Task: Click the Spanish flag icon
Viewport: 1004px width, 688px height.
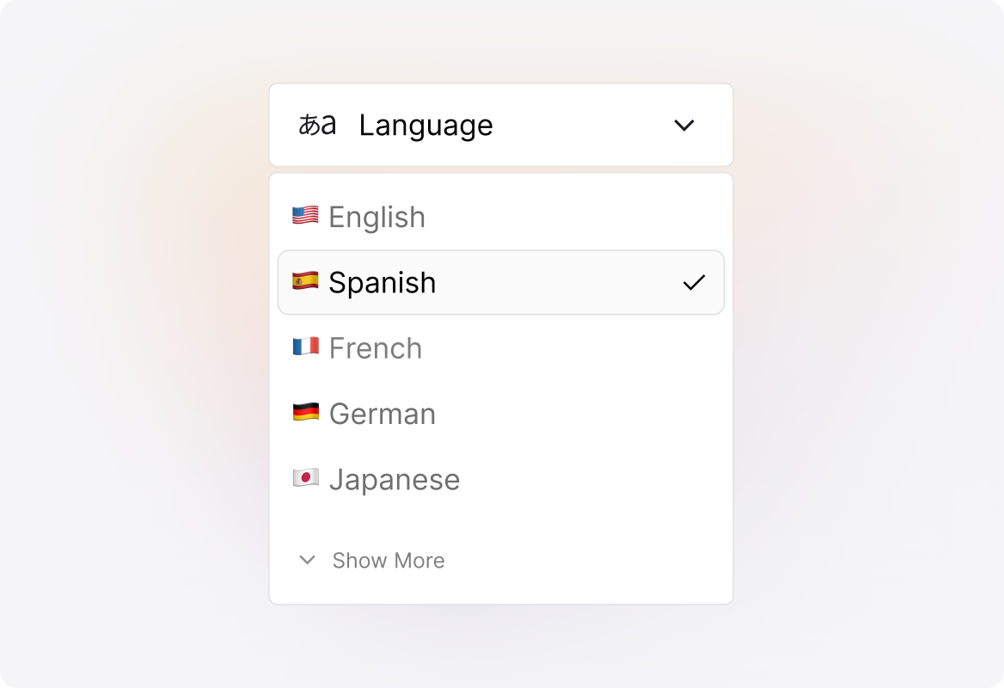Action: (x=306, y=282)
